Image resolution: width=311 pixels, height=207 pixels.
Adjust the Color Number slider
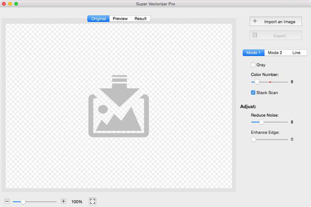[x=257, y=82]
